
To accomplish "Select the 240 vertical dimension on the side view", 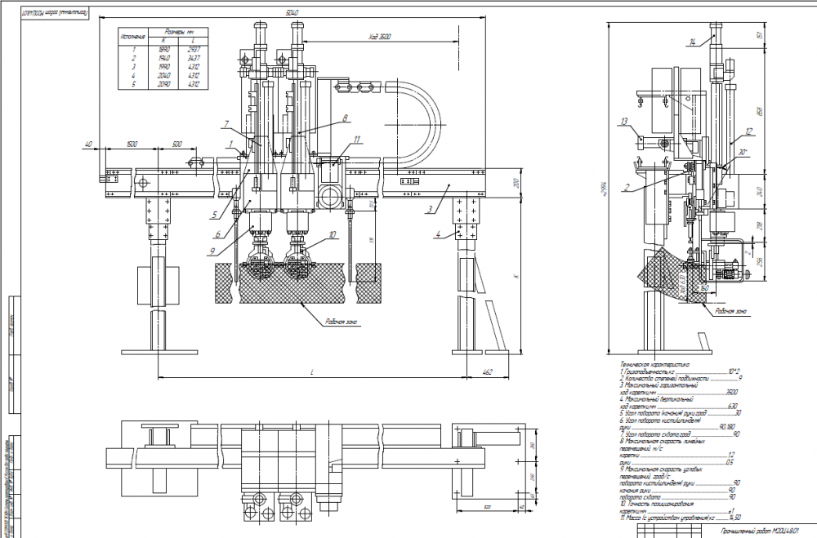I will point(760,191).
